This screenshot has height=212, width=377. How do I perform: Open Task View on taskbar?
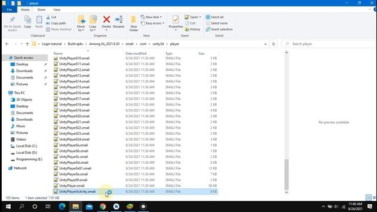click(48, 207)
